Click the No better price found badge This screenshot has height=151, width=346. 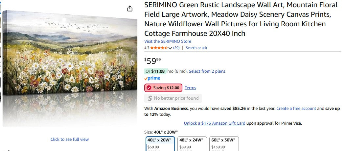(173, 98)
